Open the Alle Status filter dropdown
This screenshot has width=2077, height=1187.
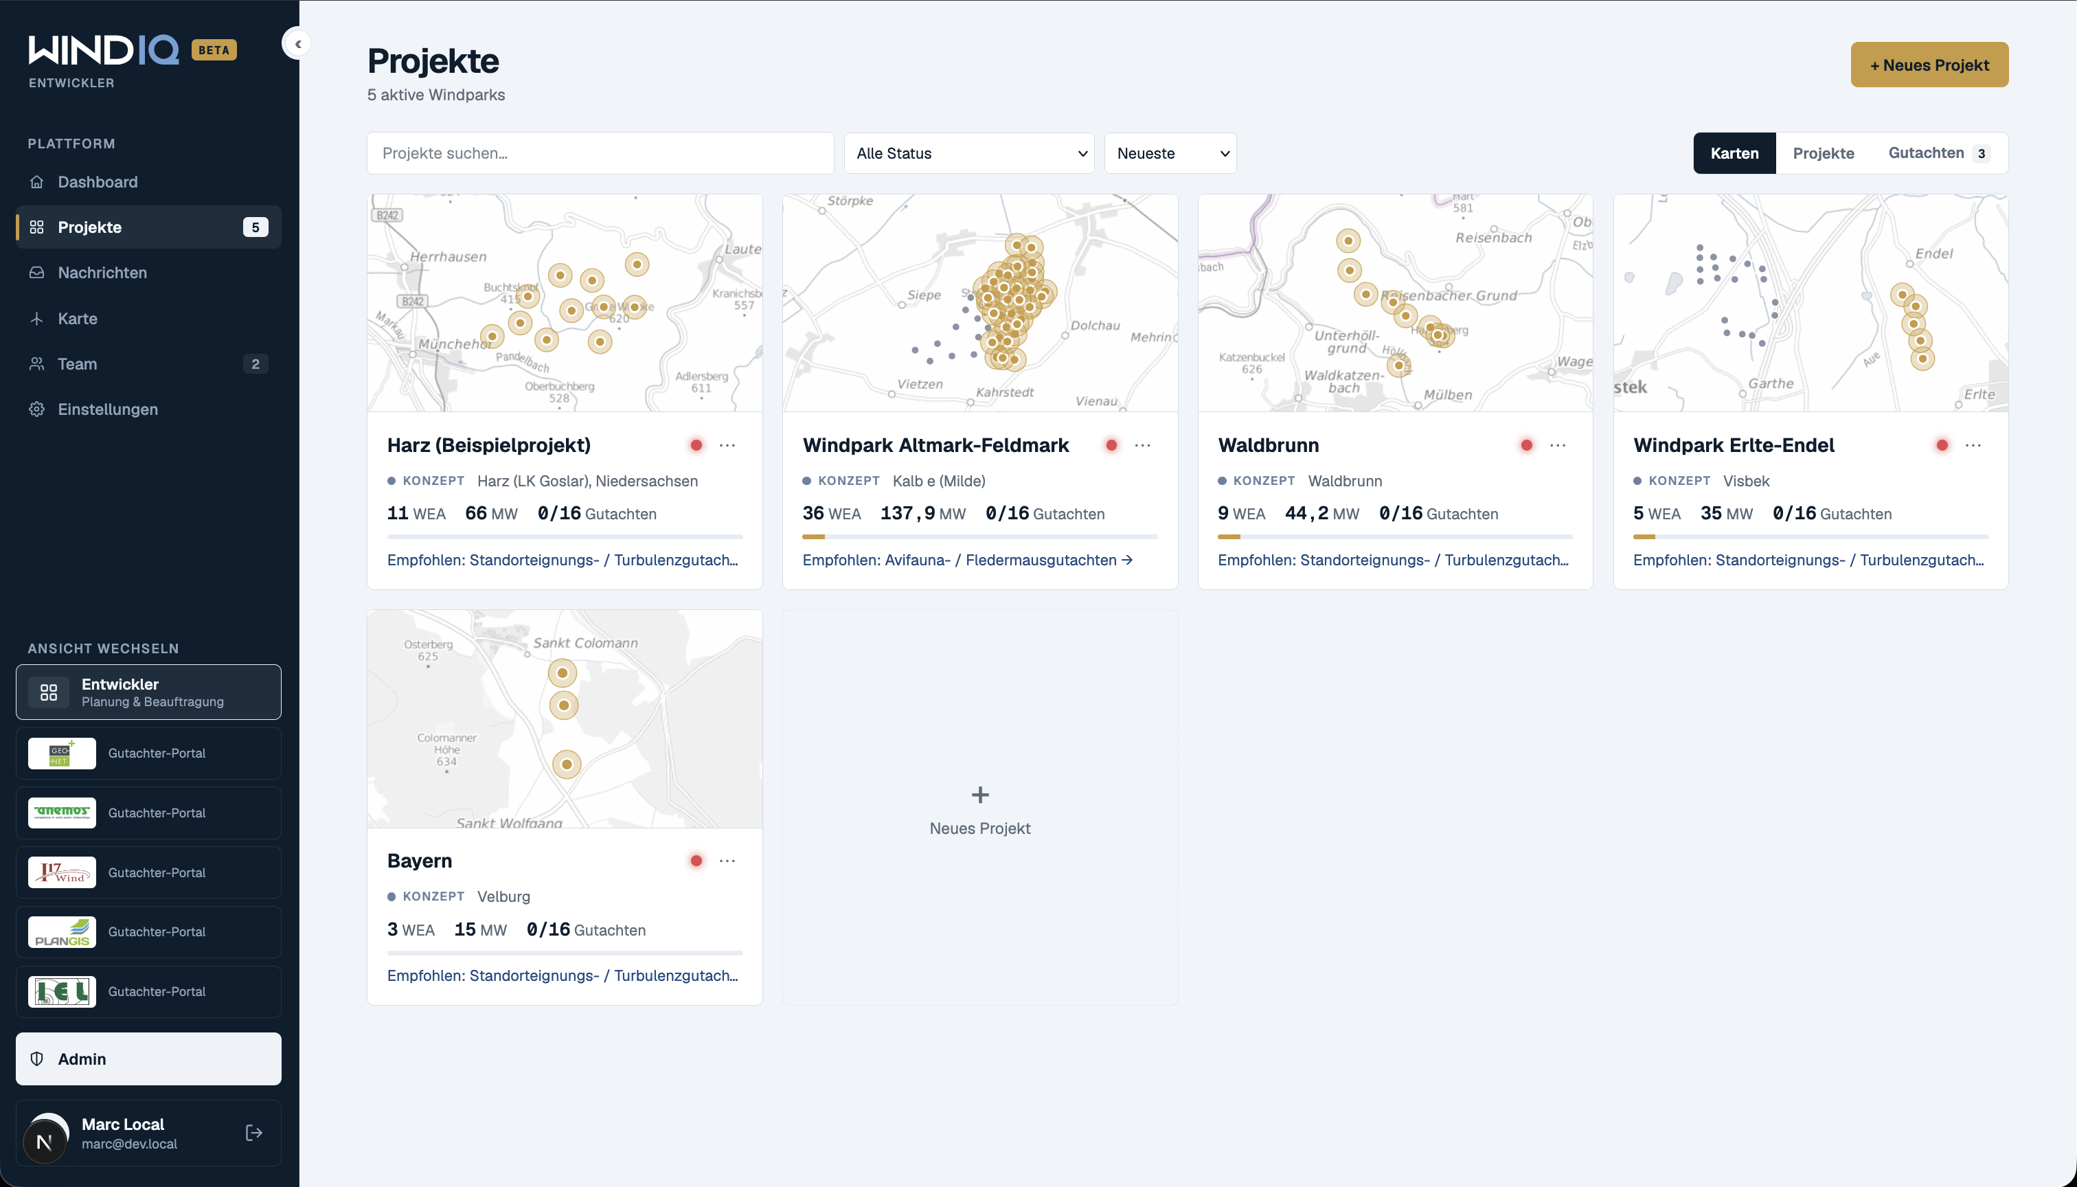(x=969, y=153)
